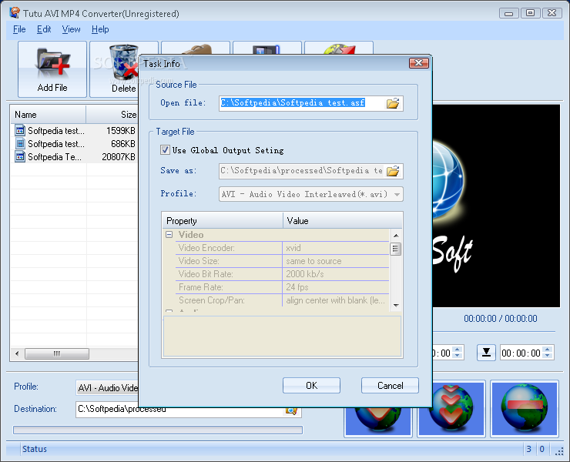Open the Edit menu
The image size is (570, 462).
click(x=44, y=29)
